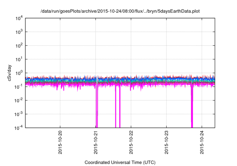Image resolution: width=237 pixels, height=166 pixels.
Task: Click the 10^0 y-axis tick label
Action: tap(19, 73)
